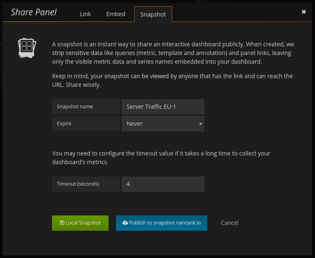Viewport: 315px width, 258px height.
Task: Click the Share Panel title
Action: click(34, 12)
